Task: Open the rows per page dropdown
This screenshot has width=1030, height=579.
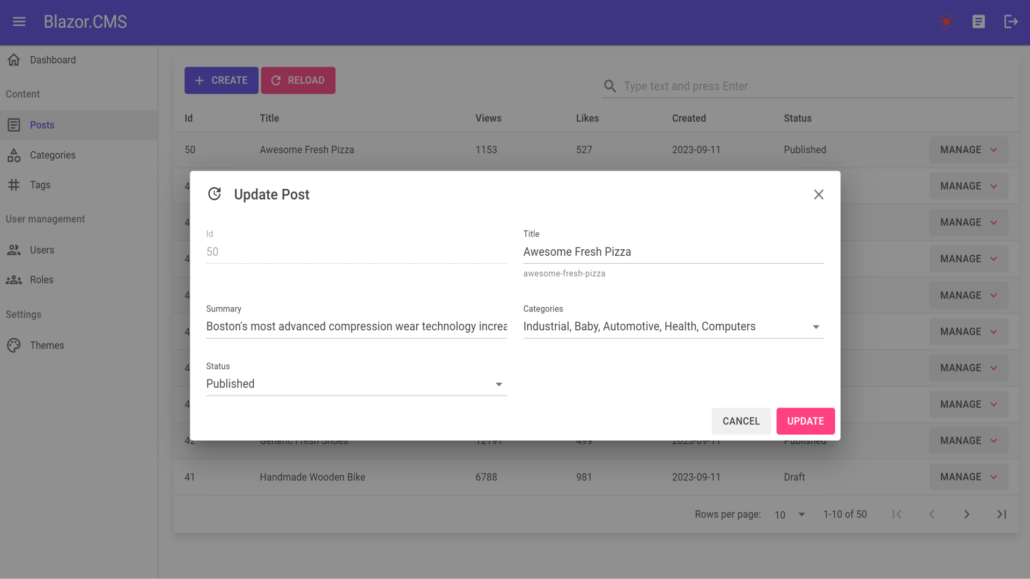Action: pos(790,515)
